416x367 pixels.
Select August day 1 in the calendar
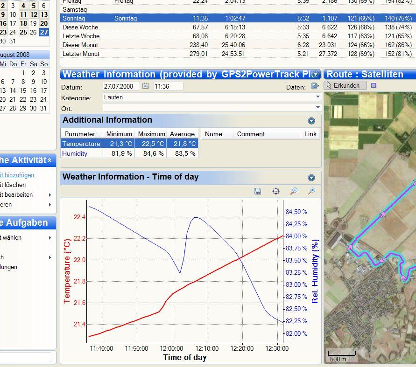point(23,73)
